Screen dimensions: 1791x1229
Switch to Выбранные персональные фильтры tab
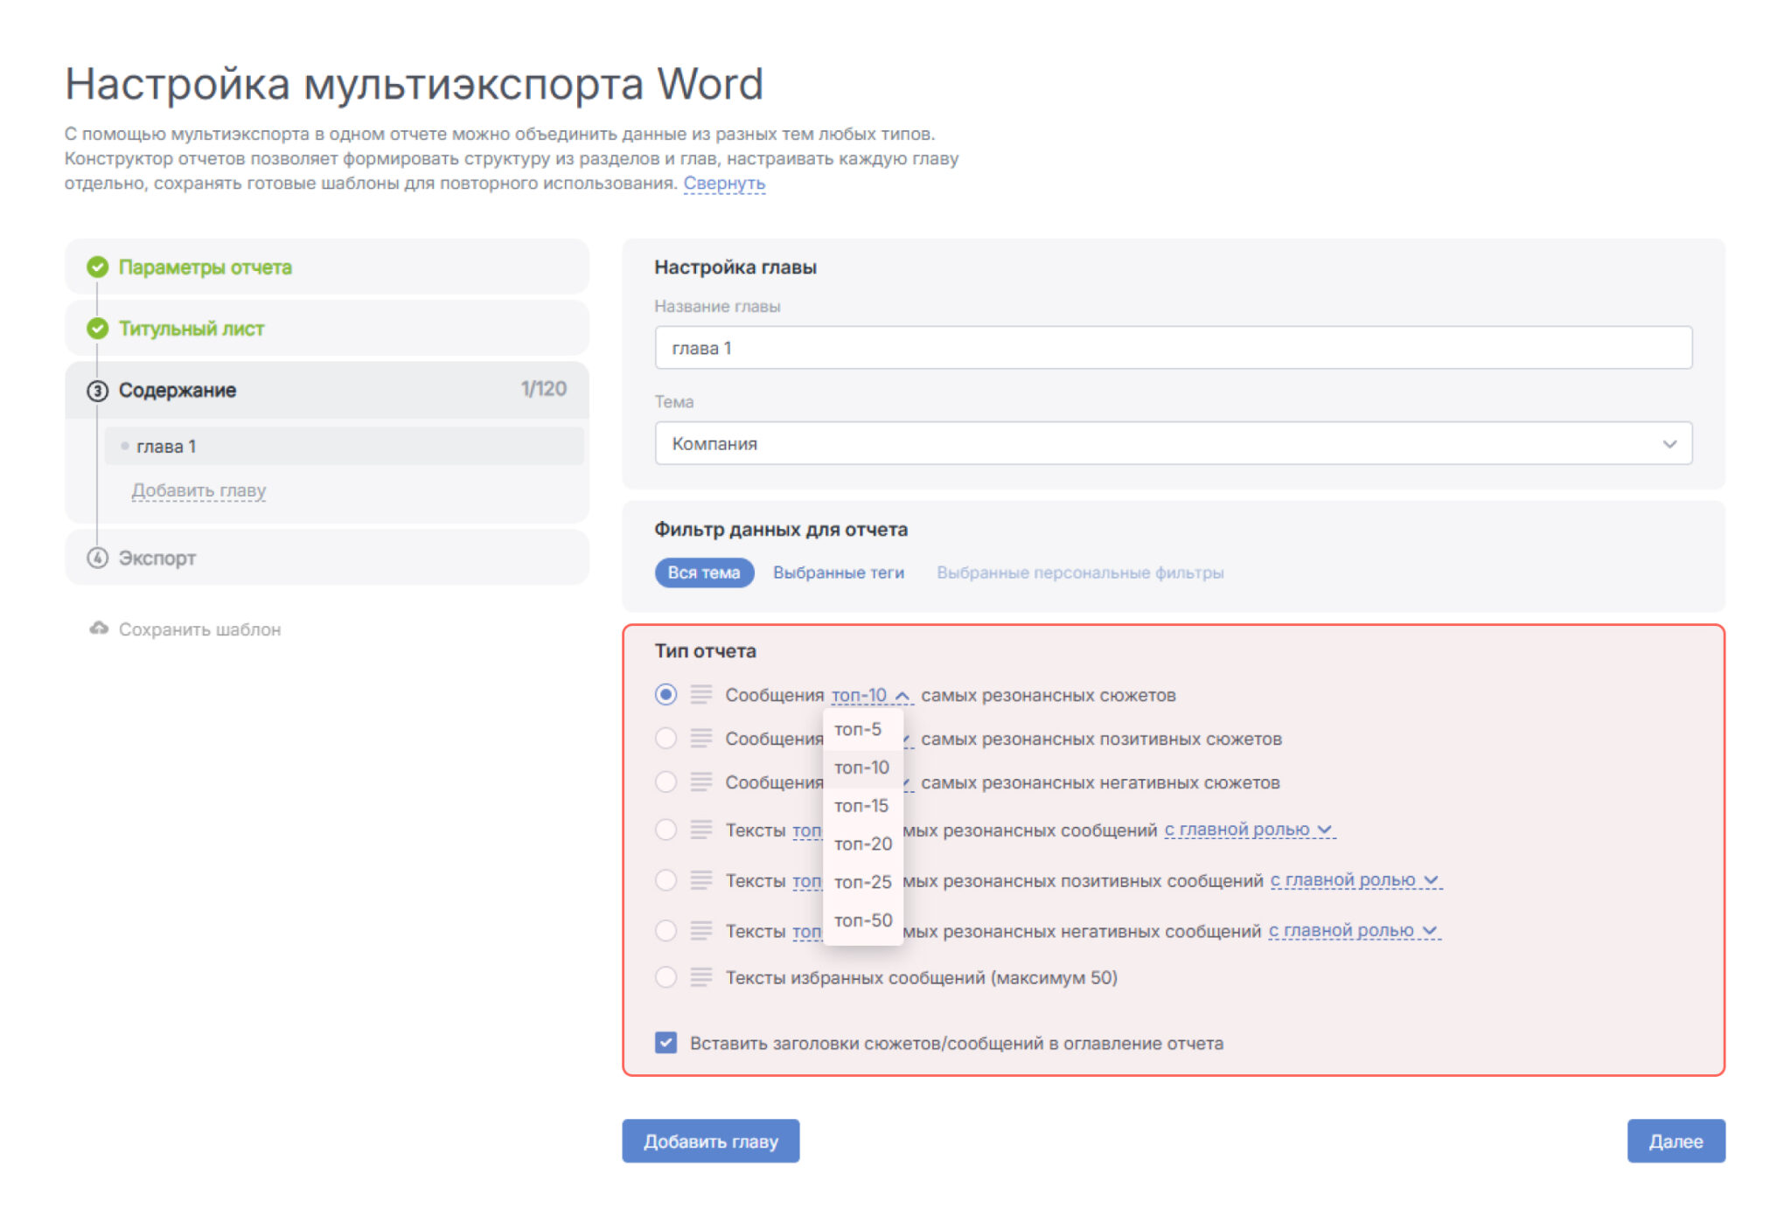pyautogui.click(x=1080, y=573)
